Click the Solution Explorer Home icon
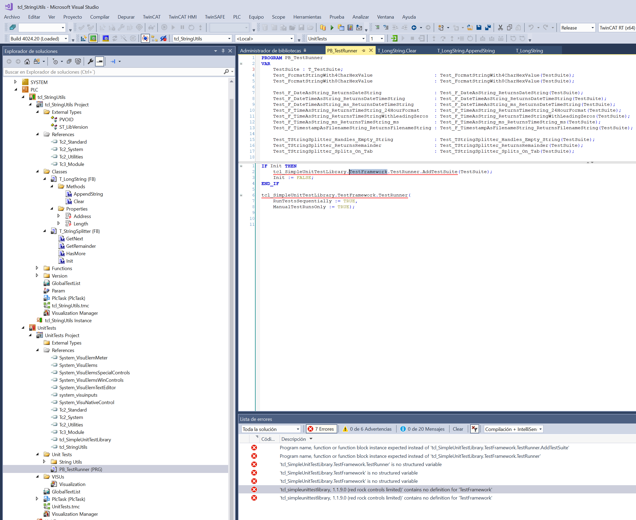 (x=27, y=61)
